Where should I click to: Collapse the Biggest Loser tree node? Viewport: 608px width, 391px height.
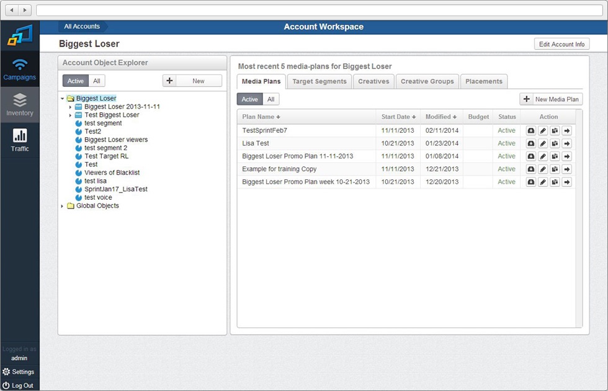pos(61,98)
